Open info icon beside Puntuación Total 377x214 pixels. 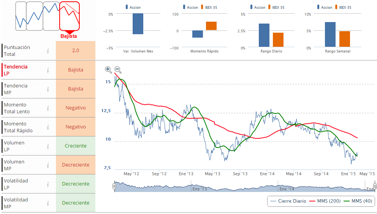pyautogui.click(x=48, y=51)
